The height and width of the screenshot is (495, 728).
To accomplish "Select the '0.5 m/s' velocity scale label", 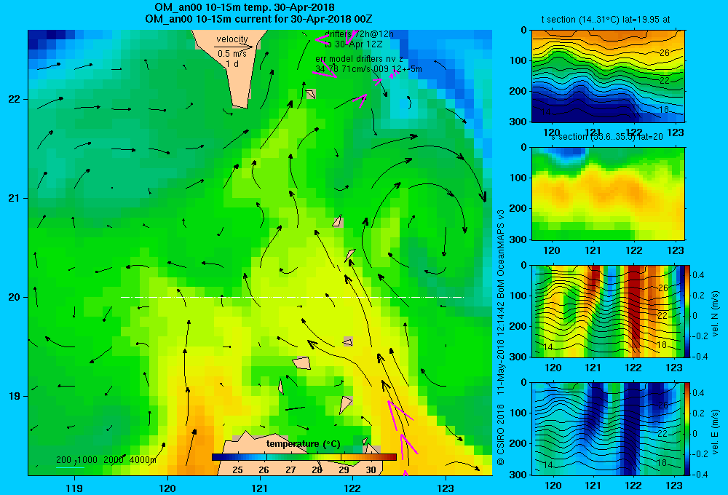I will (232, 54).
